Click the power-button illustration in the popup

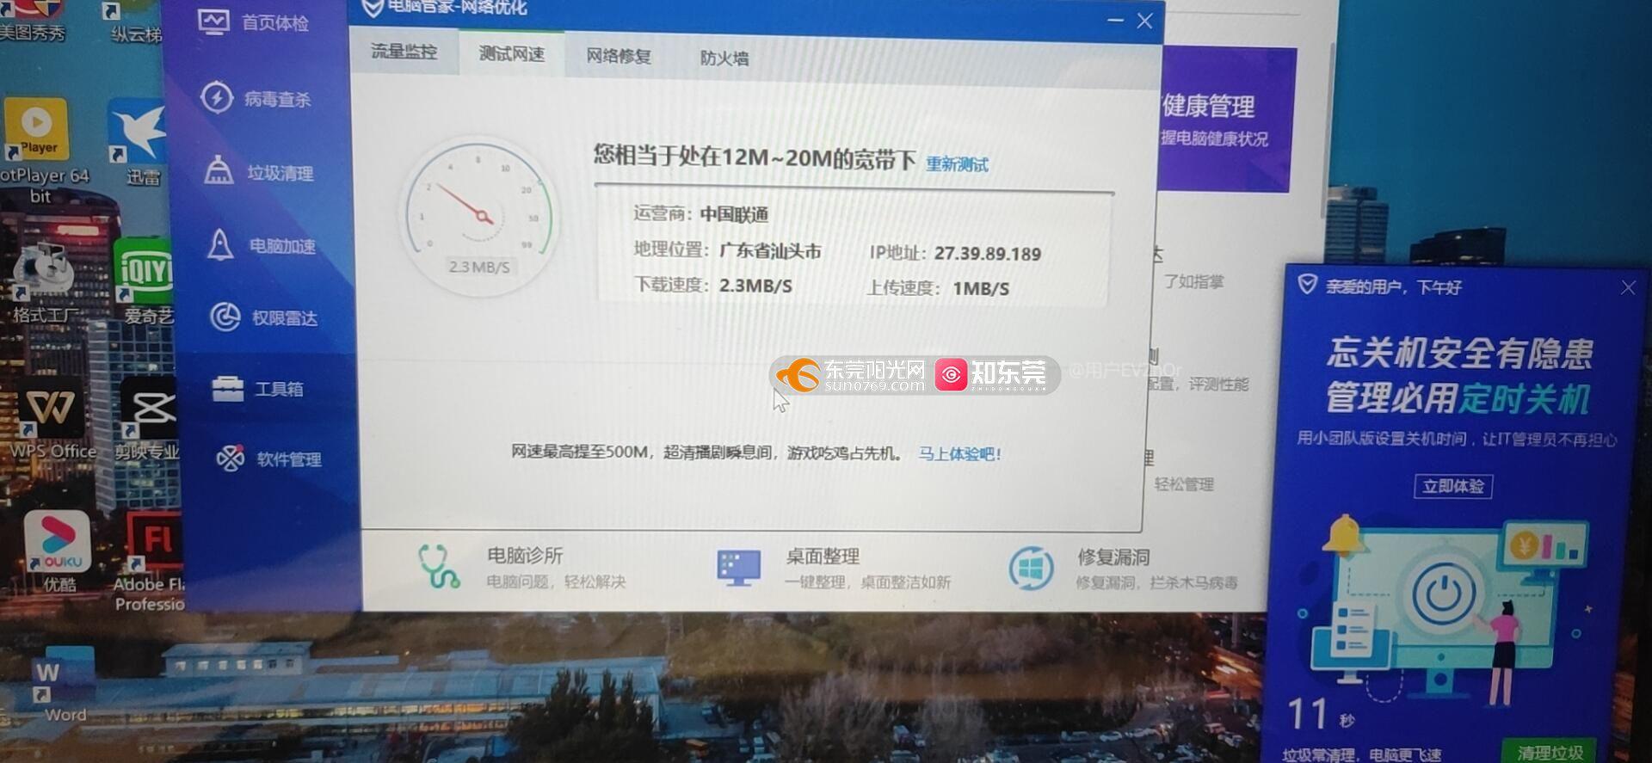1444,593
